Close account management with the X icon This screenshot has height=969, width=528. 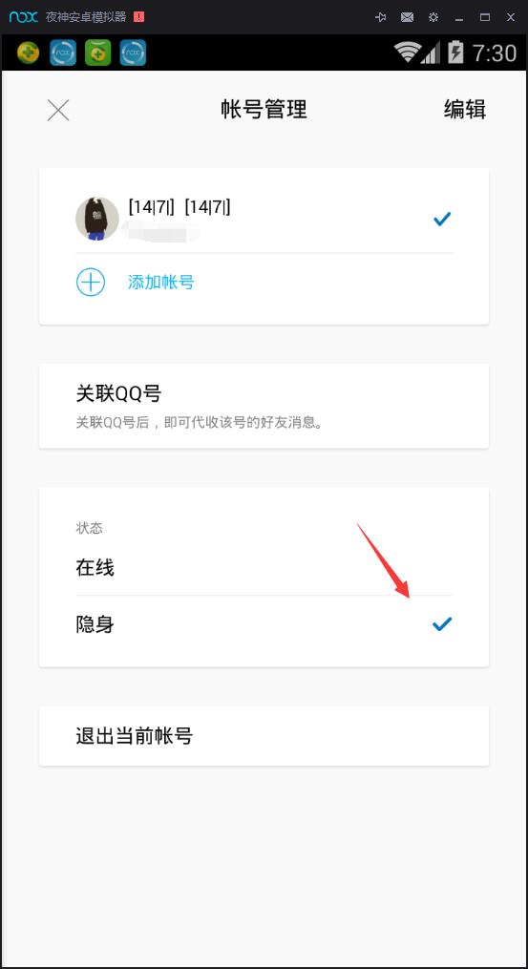(58, 110)
